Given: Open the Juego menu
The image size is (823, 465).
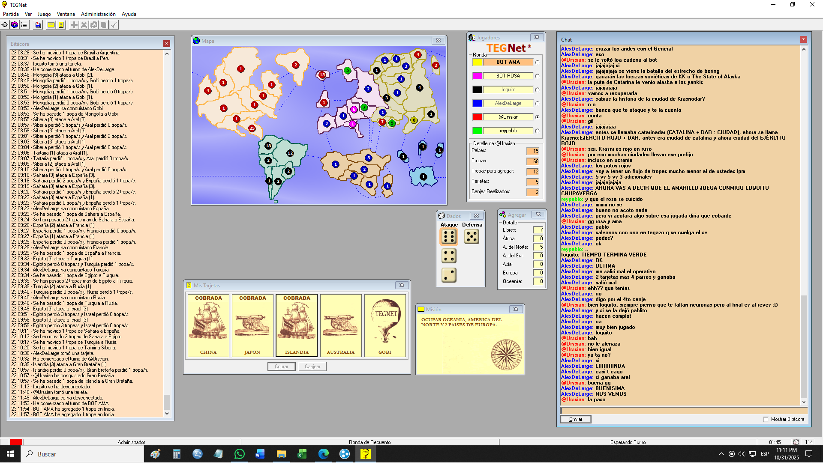Looking at the screenshot, I should (44, 14).
